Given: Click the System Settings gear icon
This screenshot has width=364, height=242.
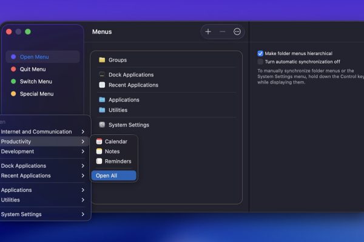Looking at the screenshot, I should pyautogui.click(x=102, y=125).
